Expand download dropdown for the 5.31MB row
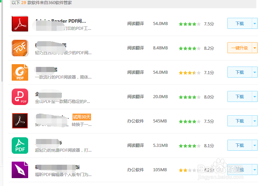Screen dimensions: 258x186 point(255,145)
